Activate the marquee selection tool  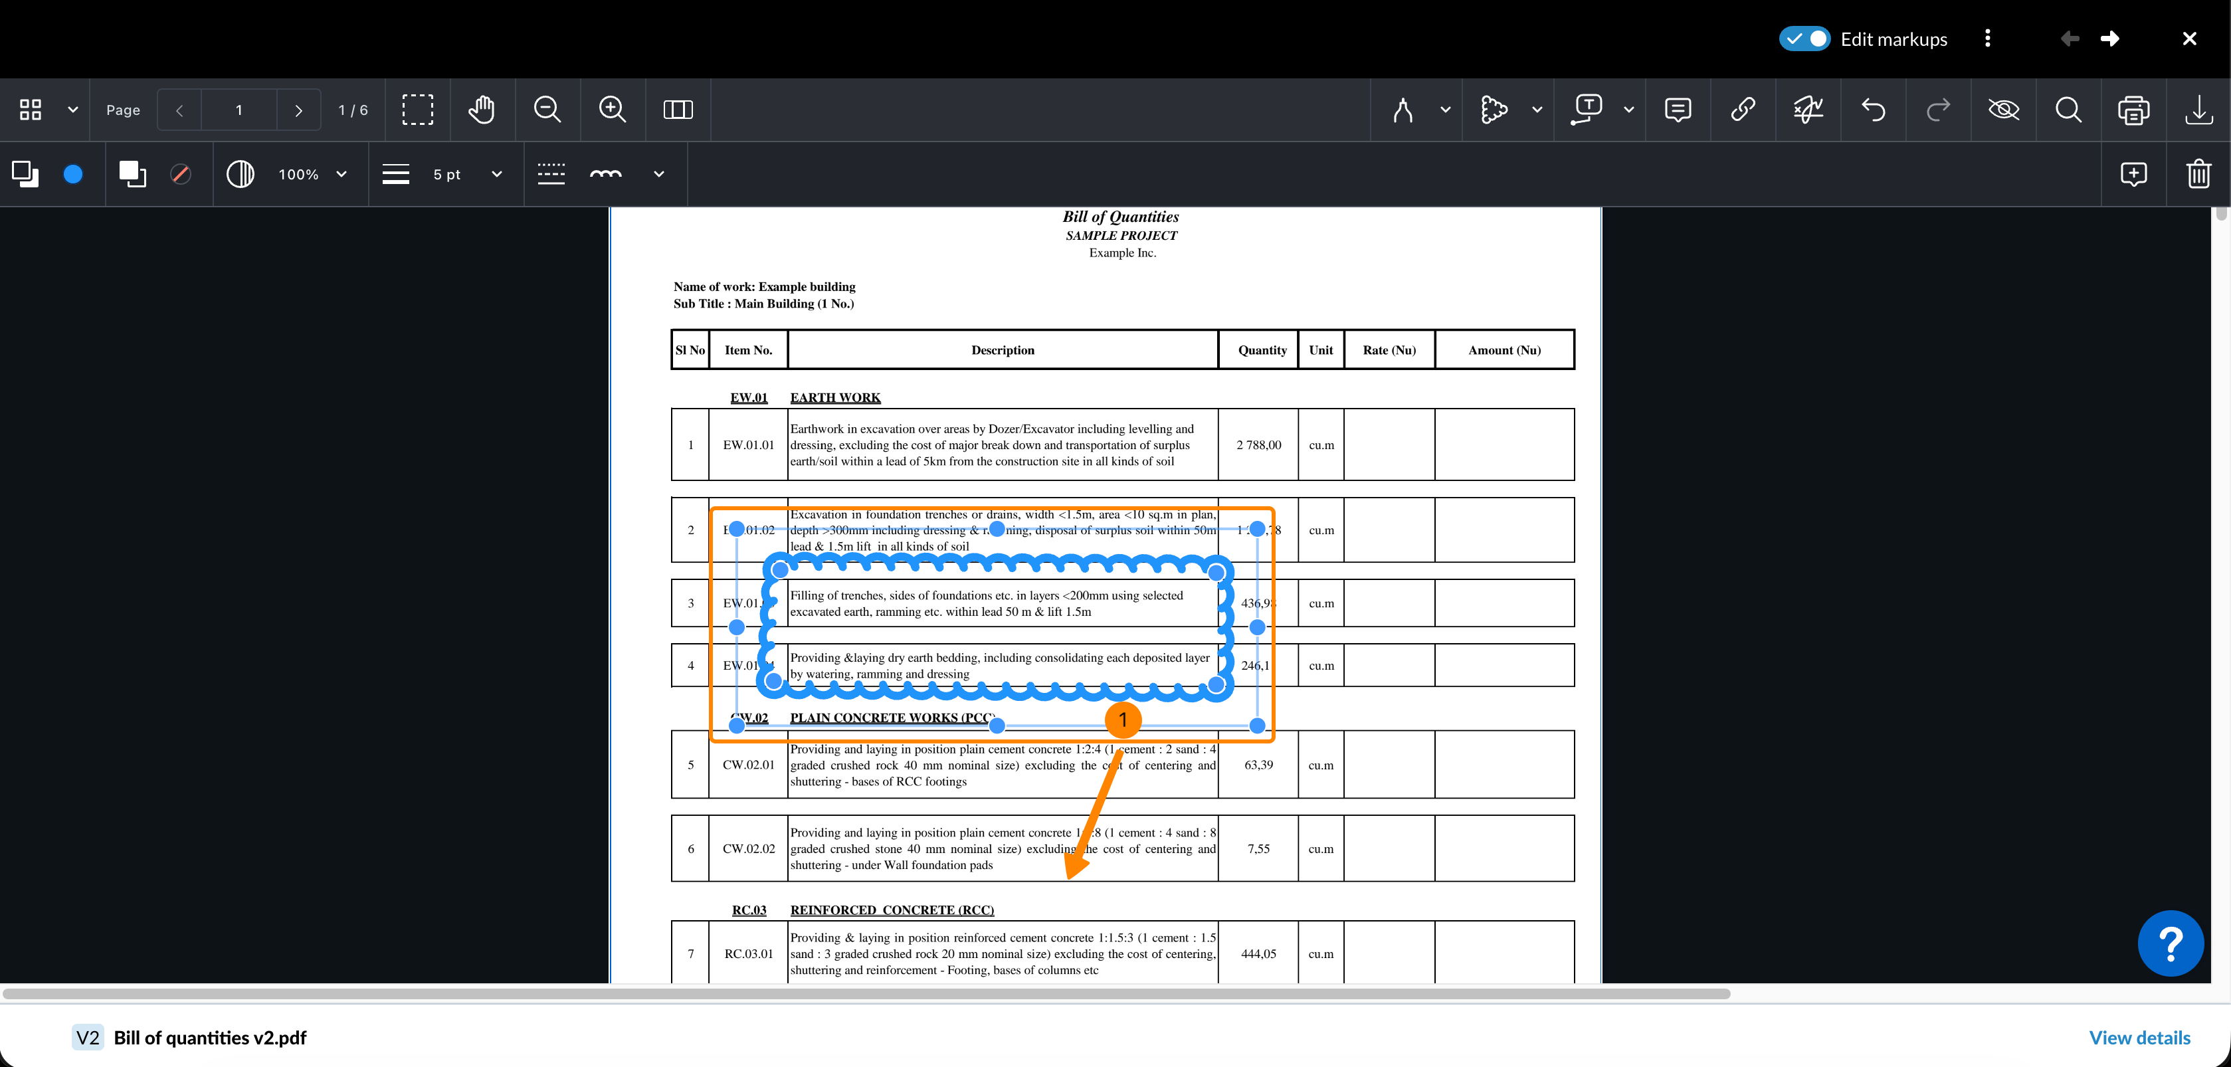(x=417, y=110)
